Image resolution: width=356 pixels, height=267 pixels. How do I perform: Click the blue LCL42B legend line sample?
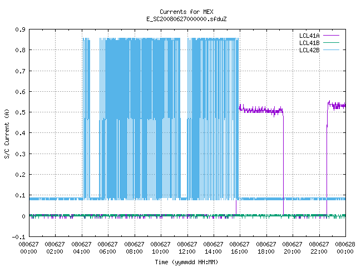click(x=331, y=50)
